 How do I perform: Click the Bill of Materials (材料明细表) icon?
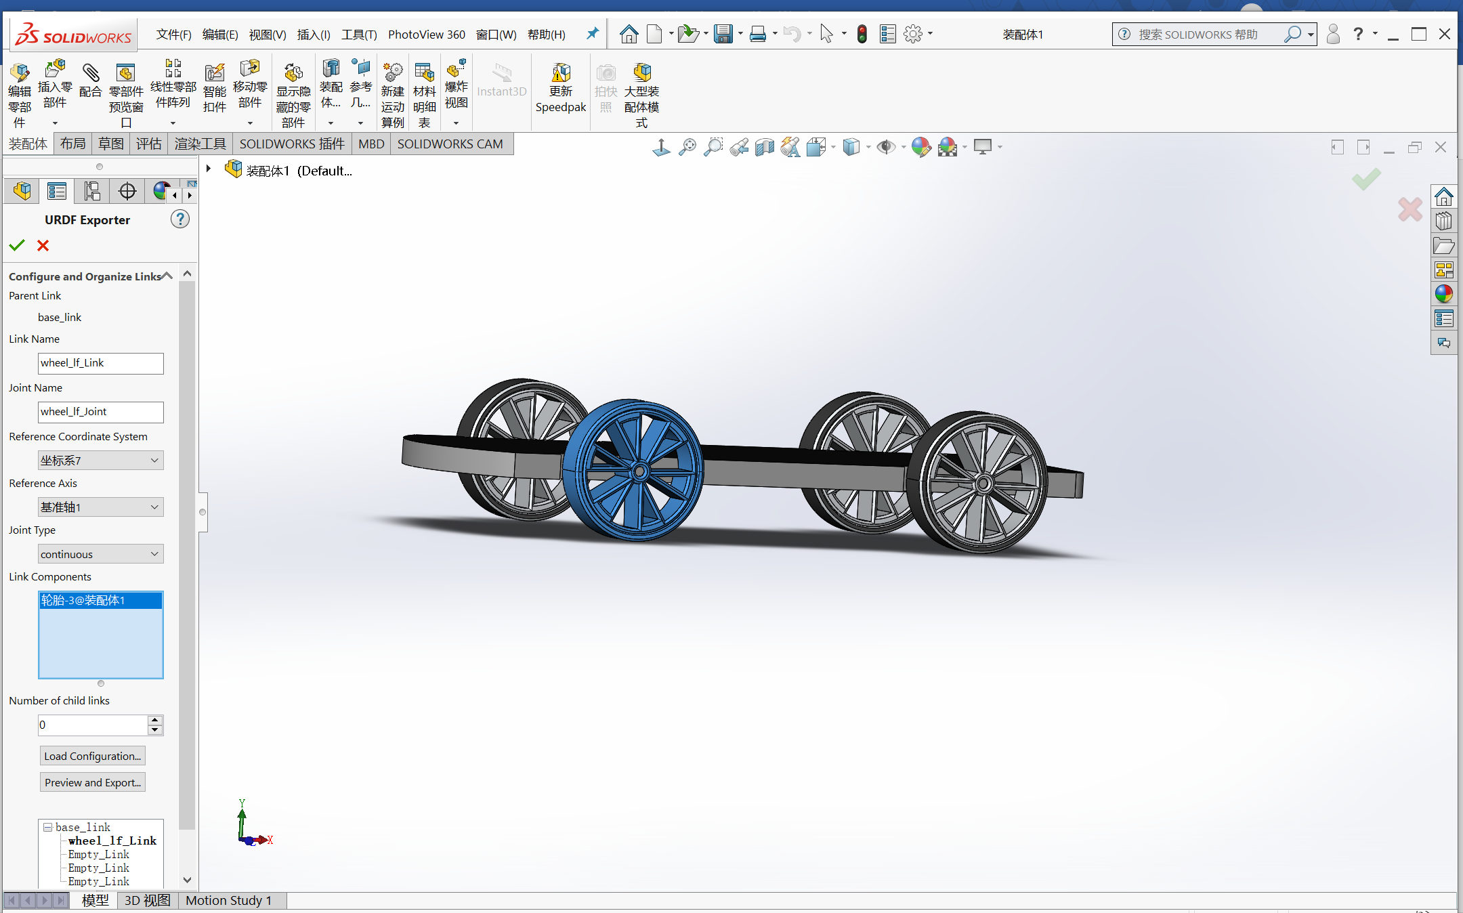tap(424, 73)
